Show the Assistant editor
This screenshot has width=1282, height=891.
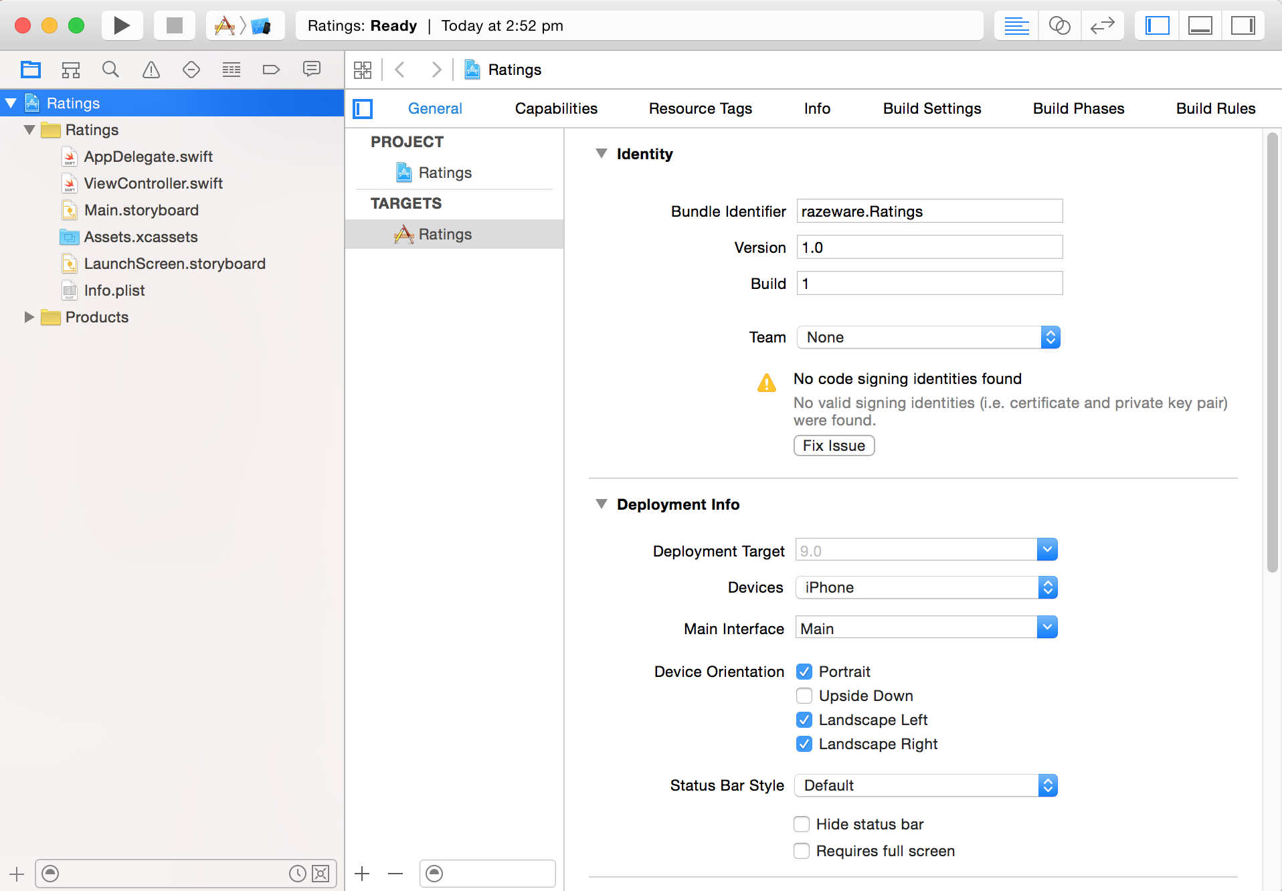[1059, 25]
